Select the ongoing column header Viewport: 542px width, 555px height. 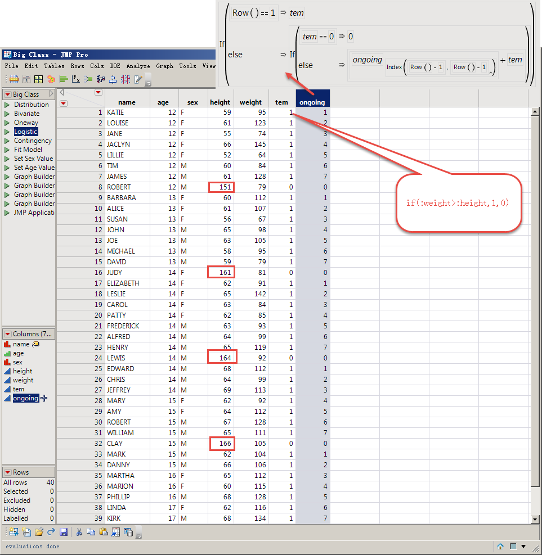click(x=313, y=98)
